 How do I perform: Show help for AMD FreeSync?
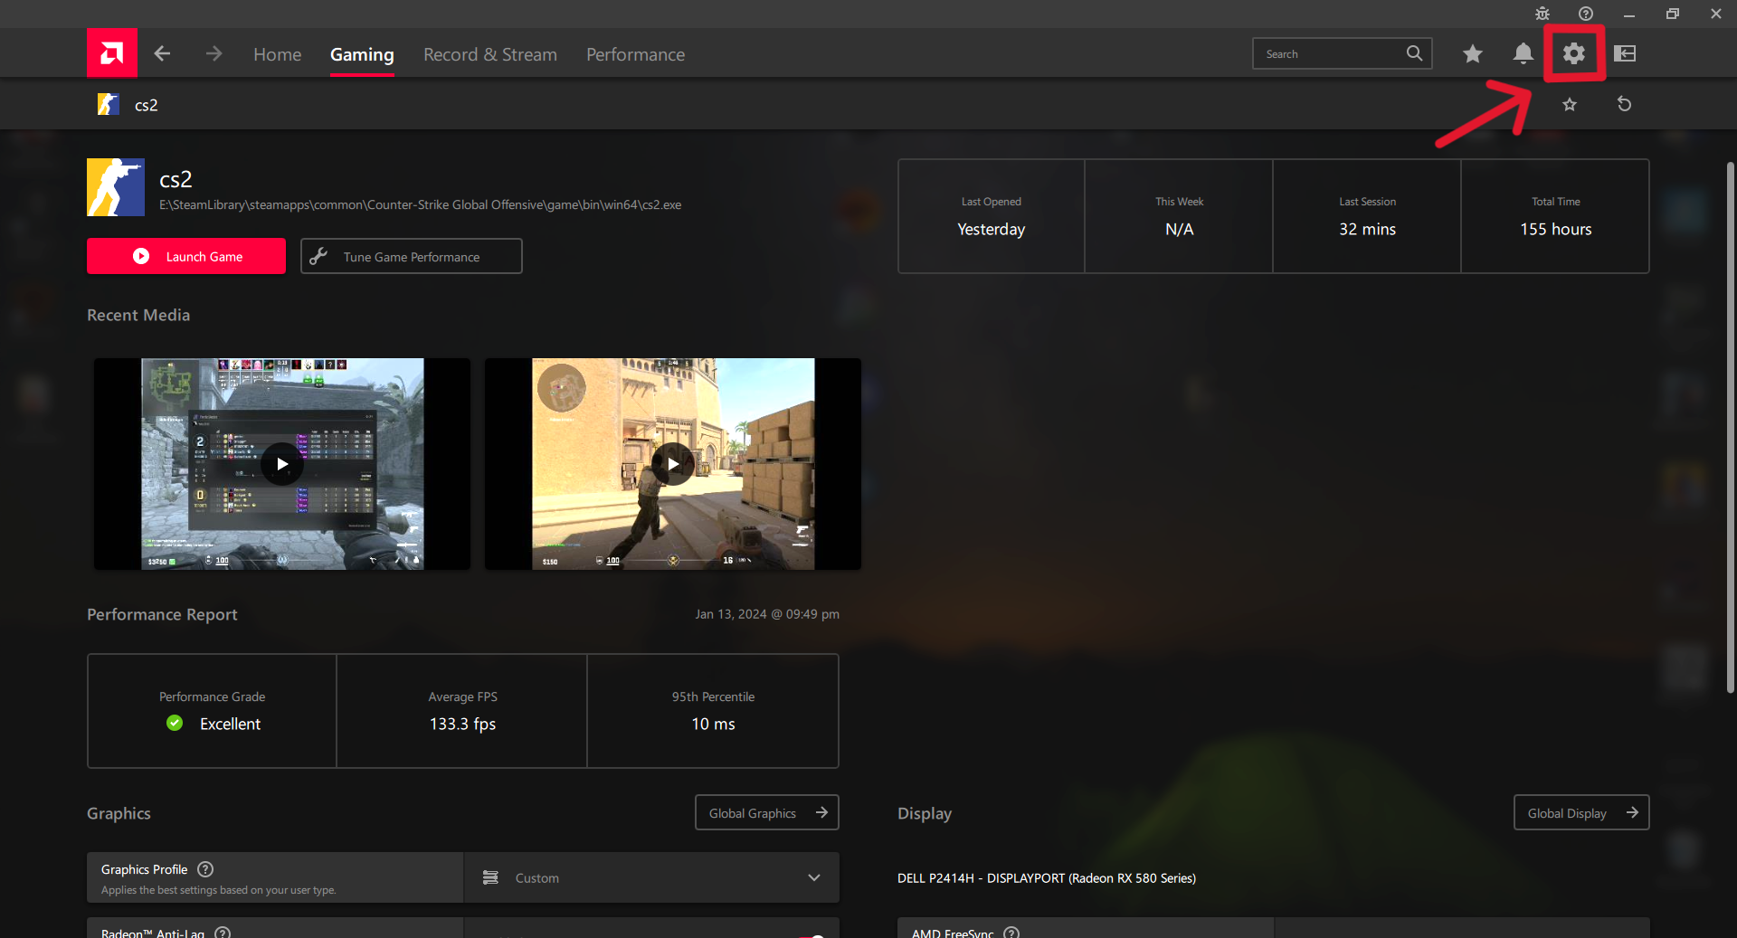1011,933
